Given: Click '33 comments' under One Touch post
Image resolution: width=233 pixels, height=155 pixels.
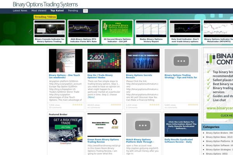Looking at the screenshot, I should click(55, 108).
